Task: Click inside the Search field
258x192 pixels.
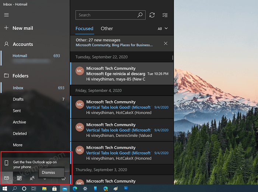Action: 111,15
